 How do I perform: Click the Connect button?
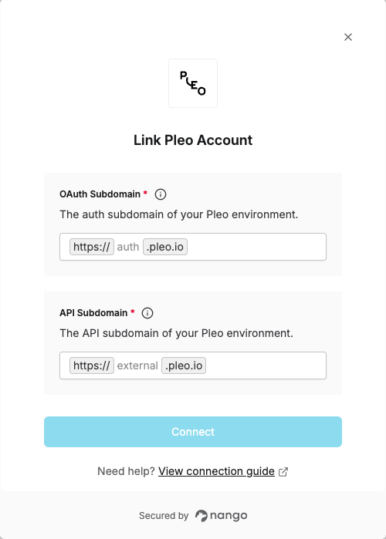point(193,432)
